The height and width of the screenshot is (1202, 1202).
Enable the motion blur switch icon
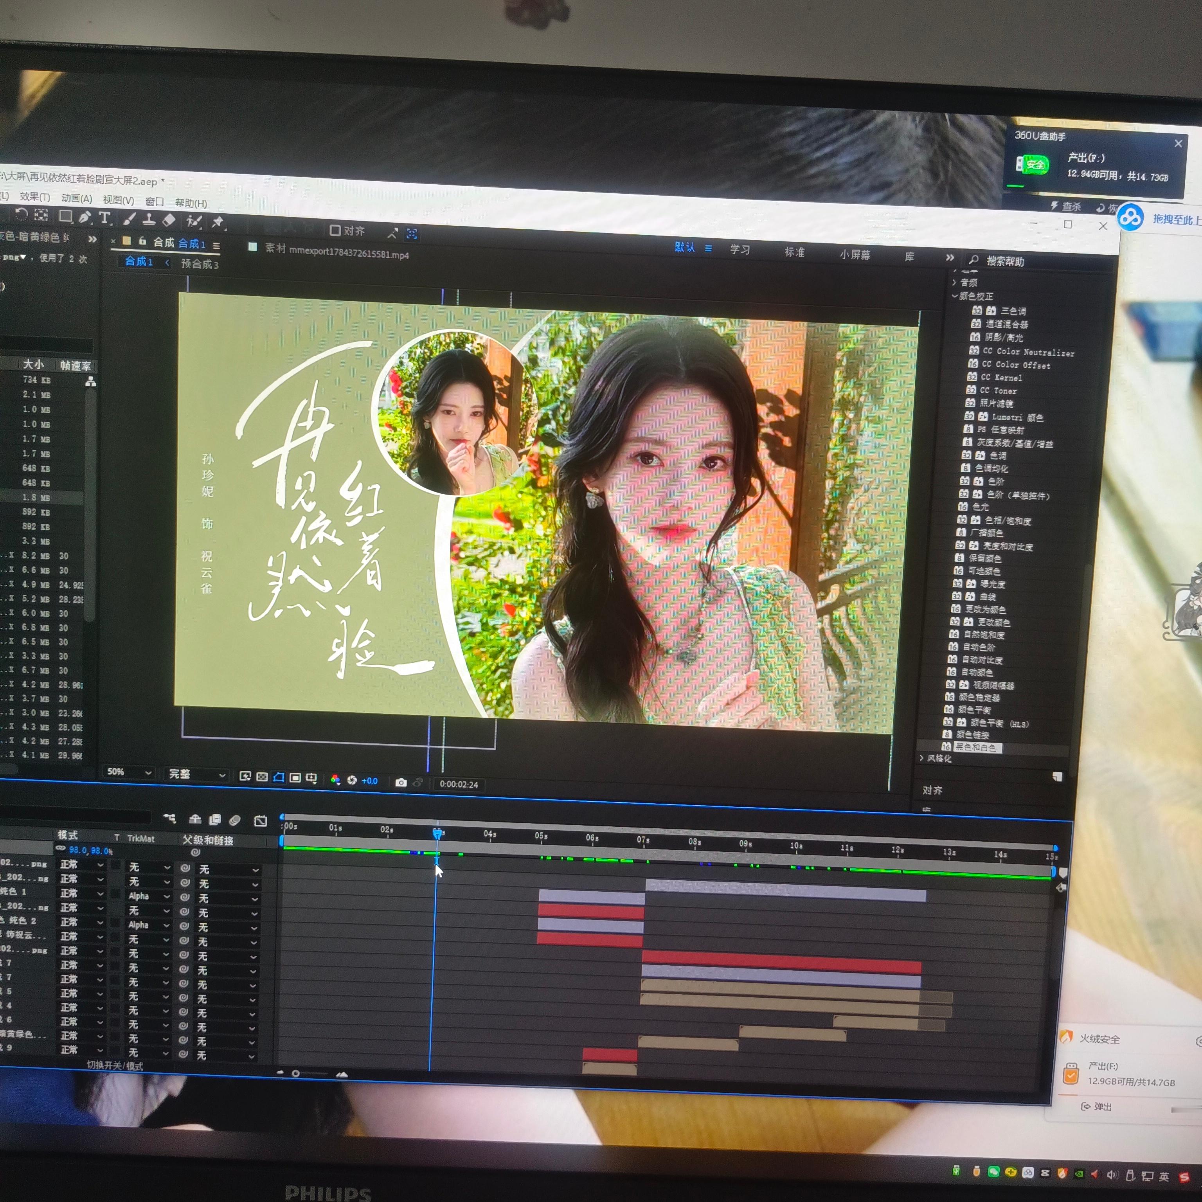click(234, 821)
